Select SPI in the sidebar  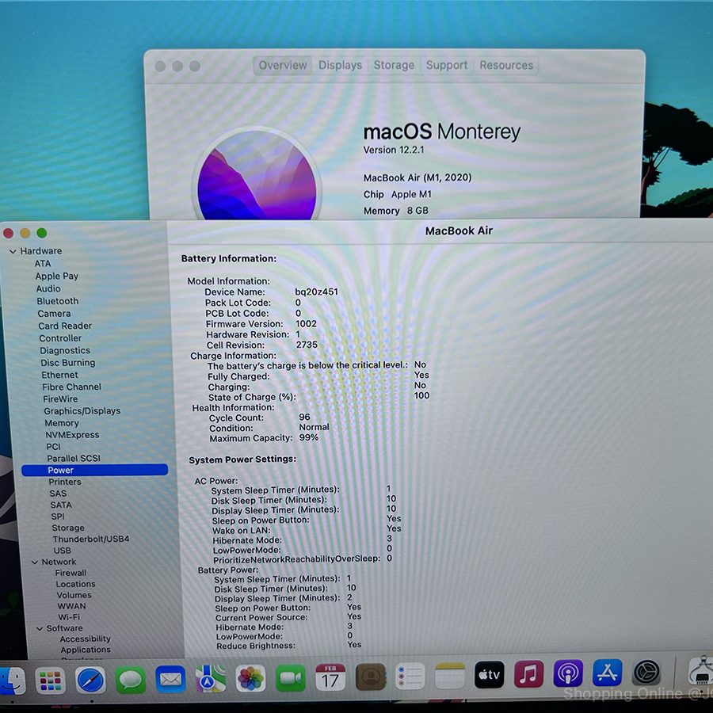tap(58, 517)
